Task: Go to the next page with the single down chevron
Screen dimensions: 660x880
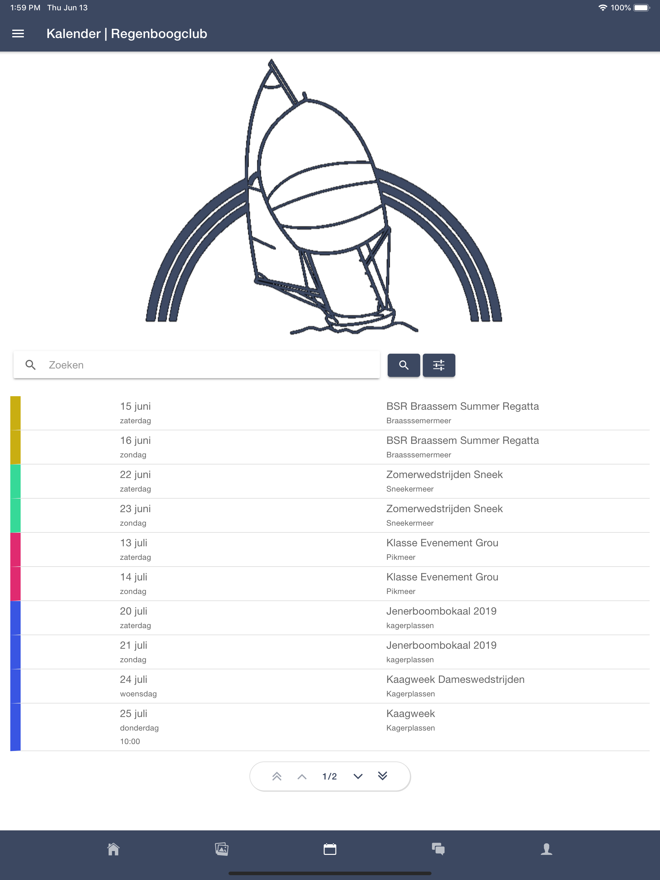Action: (358, 777)
